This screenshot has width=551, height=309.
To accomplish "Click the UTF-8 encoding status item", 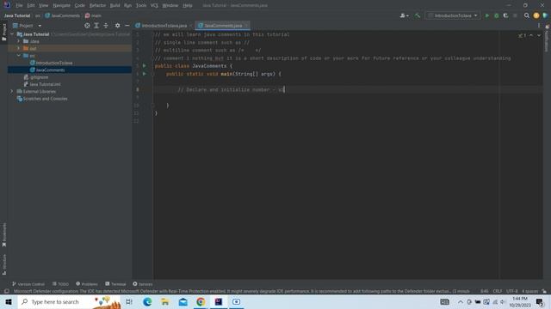I will [511, 291].
